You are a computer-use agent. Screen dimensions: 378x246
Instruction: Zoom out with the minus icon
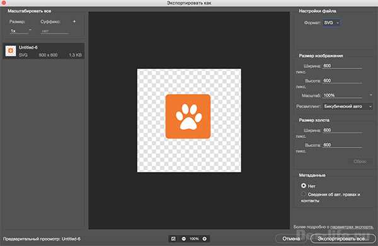[184, 239]
